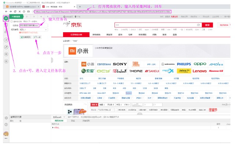Click the help question mark icon
The height and width of the screenshot is (148, 237).
[x=6, y=125]
